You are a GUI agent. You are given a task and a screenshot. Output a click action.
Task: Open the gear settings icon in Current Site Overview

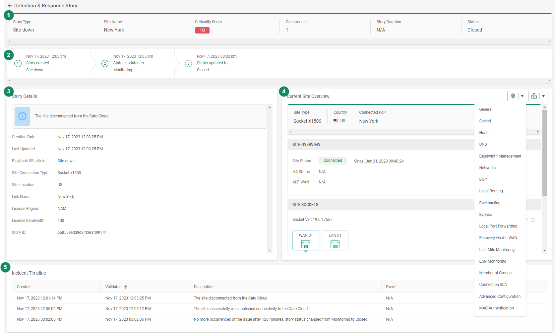(513, 96)
